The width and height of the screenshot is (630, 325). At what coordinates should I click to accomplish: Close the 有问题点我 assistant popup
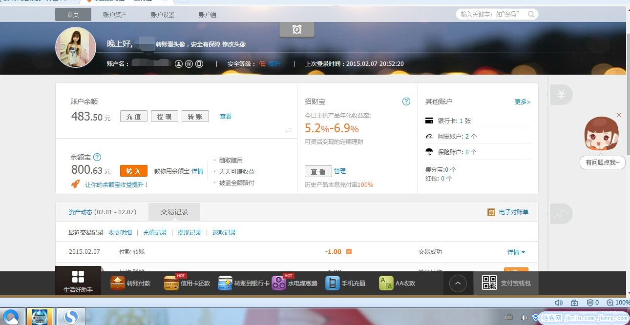coord(619,115)
